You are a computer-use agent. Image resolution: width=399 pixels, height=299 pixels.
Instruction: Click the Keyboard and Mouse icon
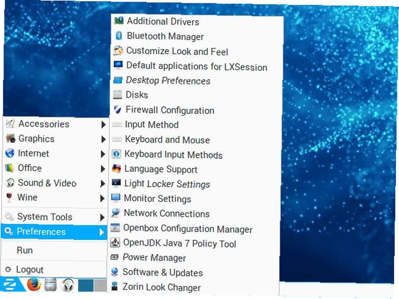pyautogui.click(x=117, y=139)
